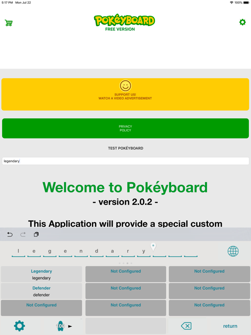
Task: Tap the Pokéyboard Free Version logo
Action: (x=125, y=23)
